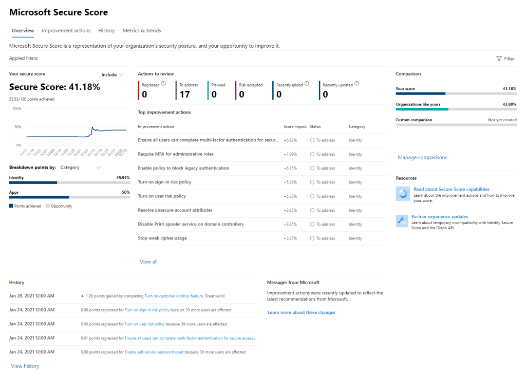Click View all improvement actions link
This screenshot has height=373, width=526.
tap(148, 262)
